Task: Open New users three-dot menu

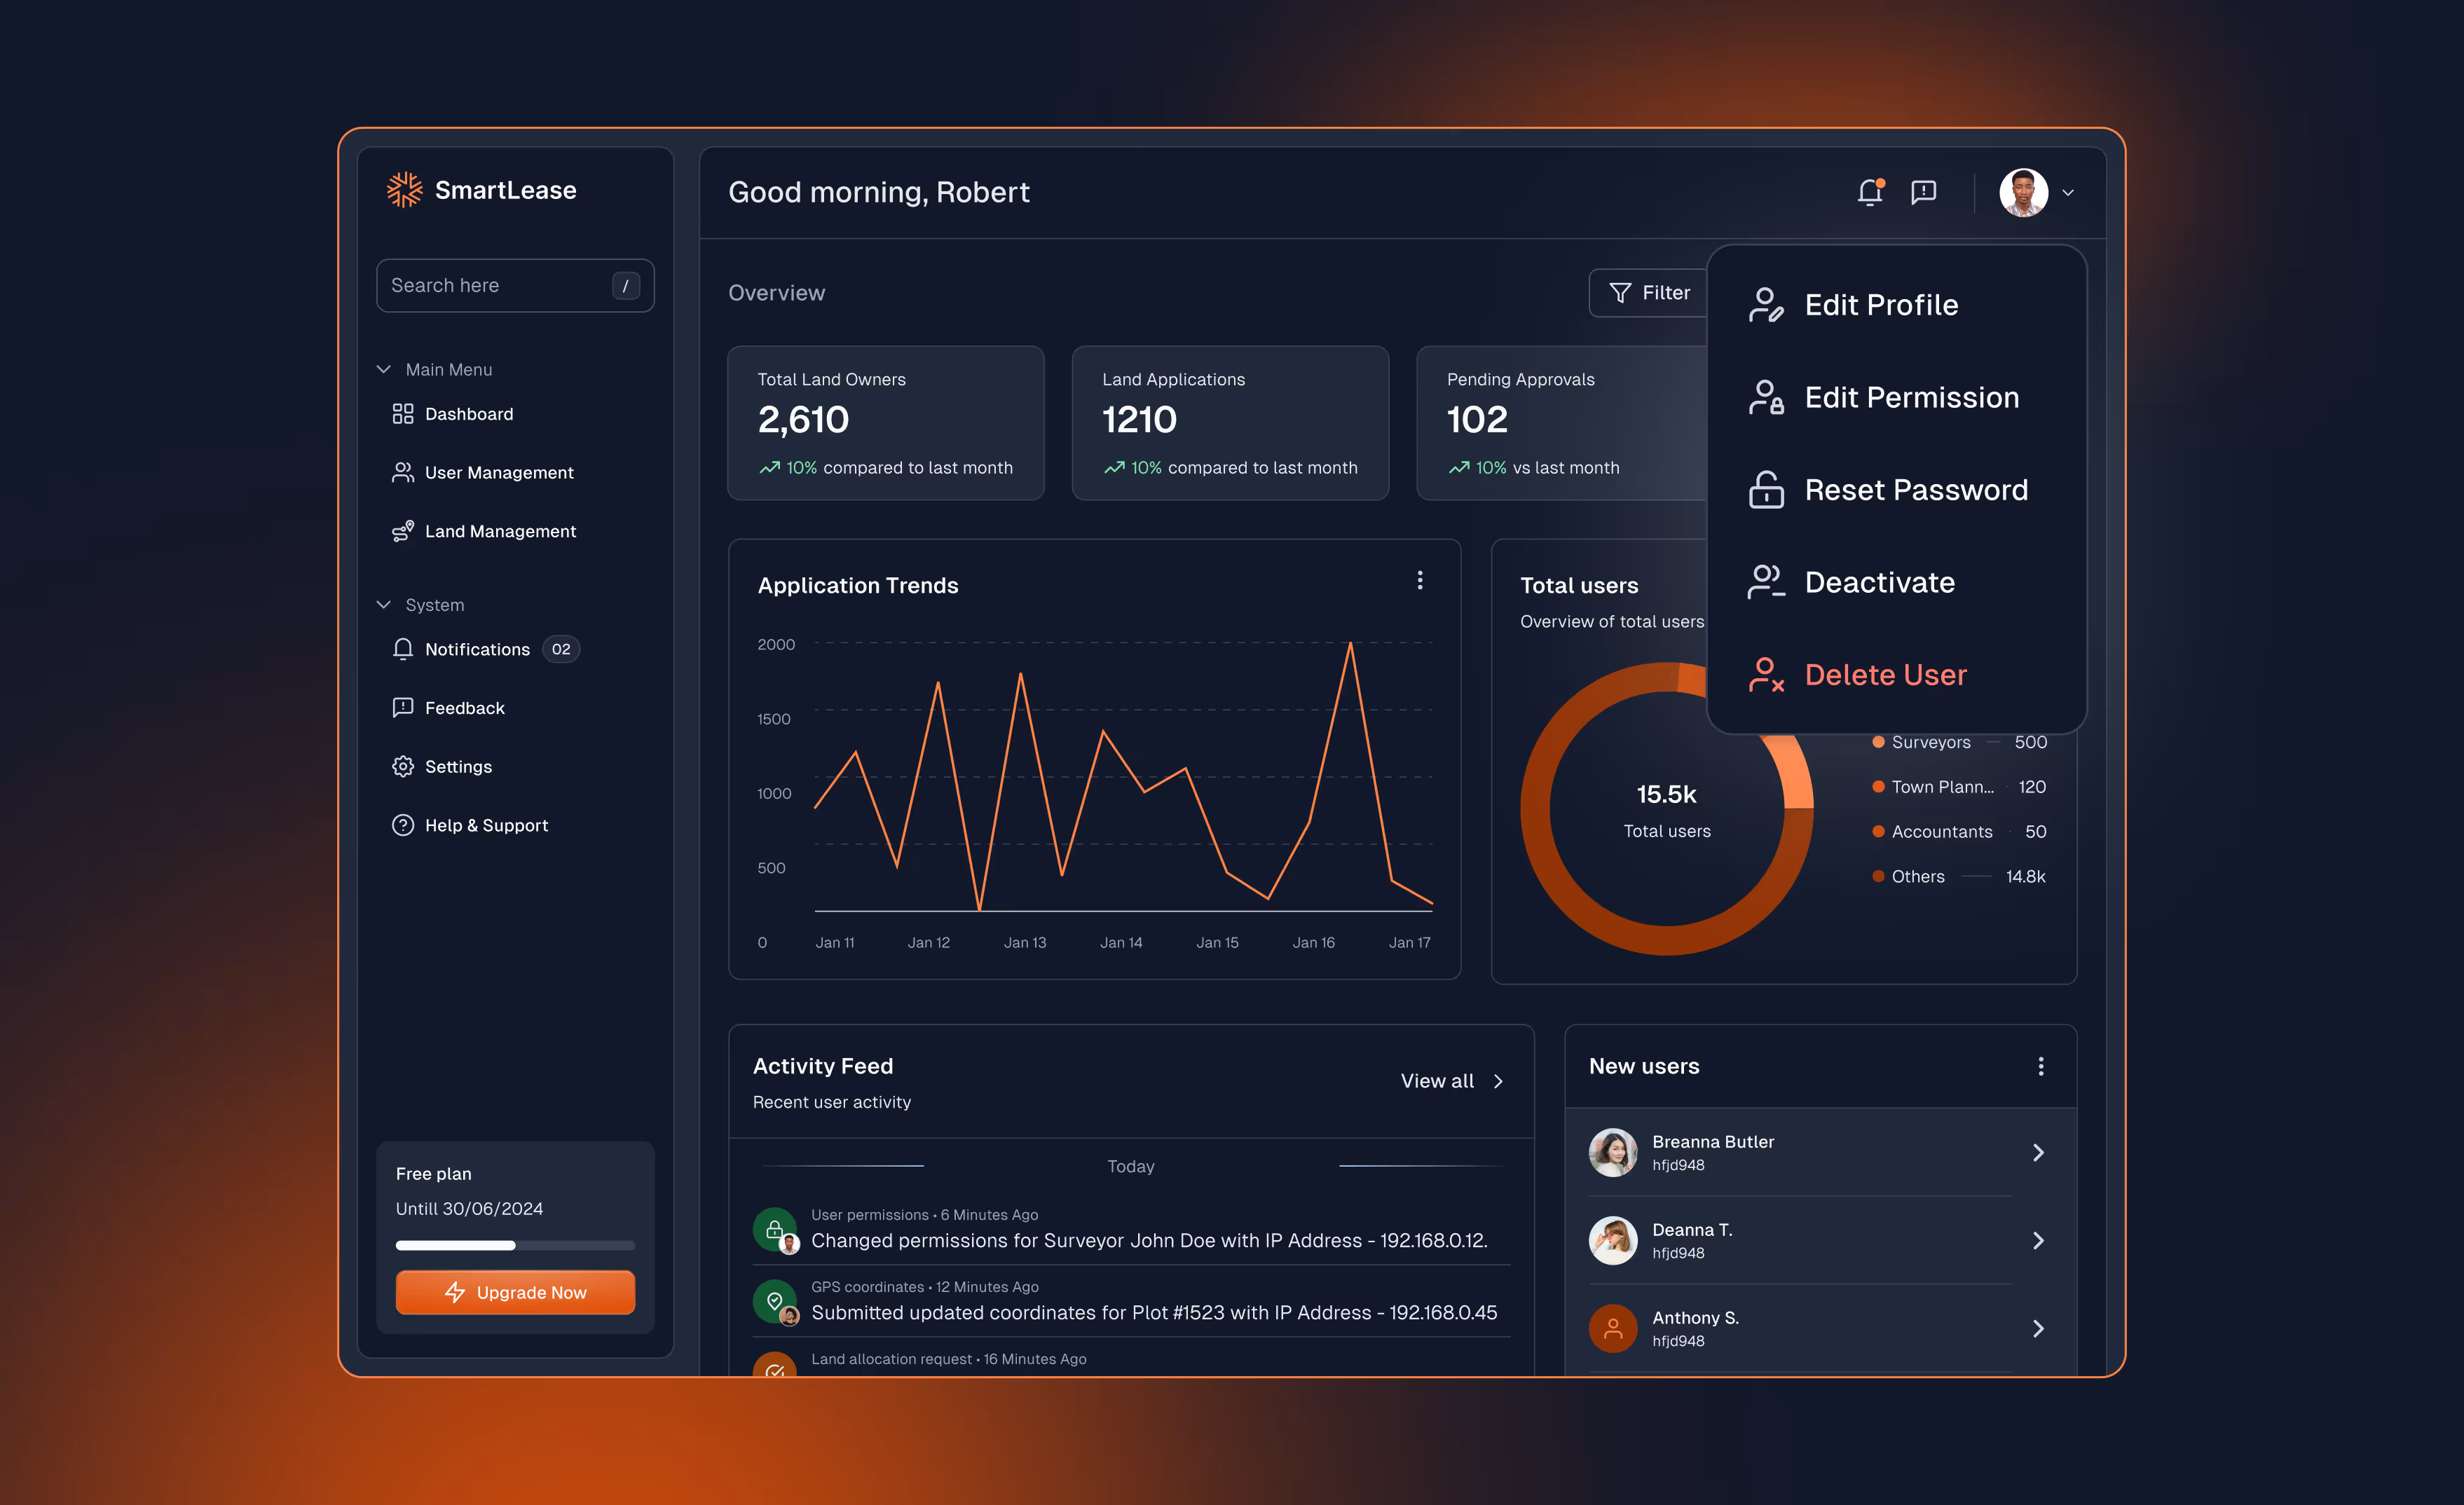Action: [x=2040, y=1066]
